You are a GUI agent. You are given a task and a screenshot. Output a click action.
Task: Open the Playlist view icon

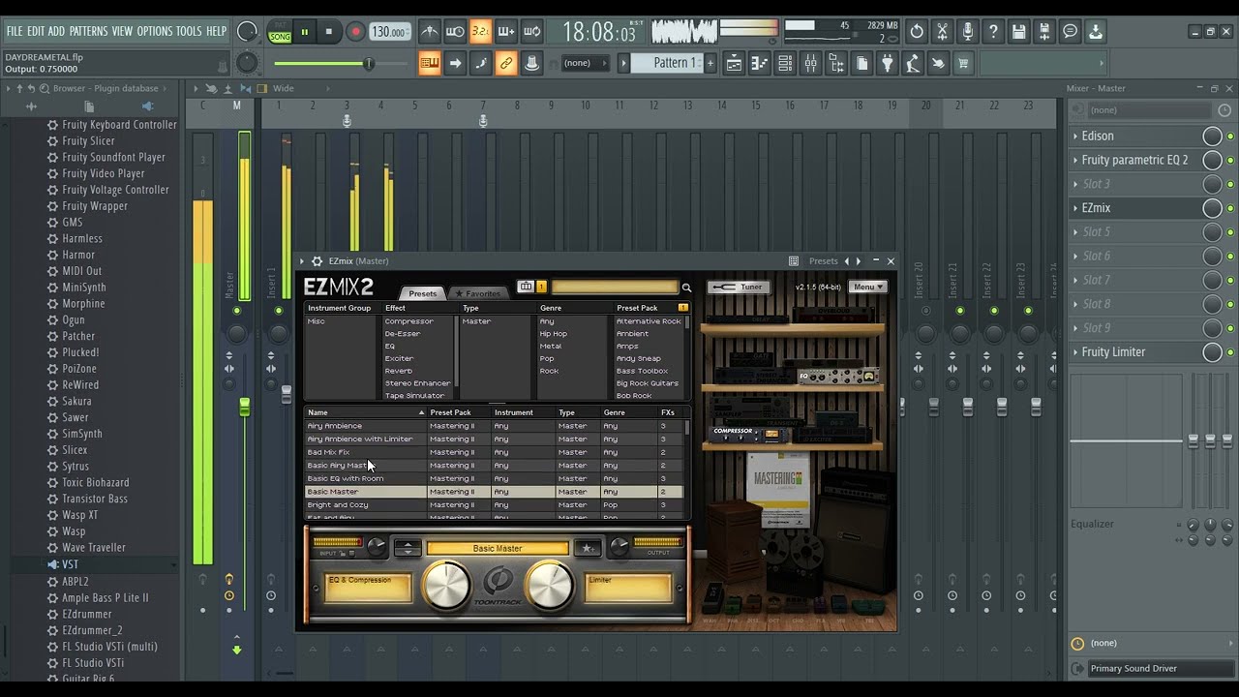pos(735,64)
